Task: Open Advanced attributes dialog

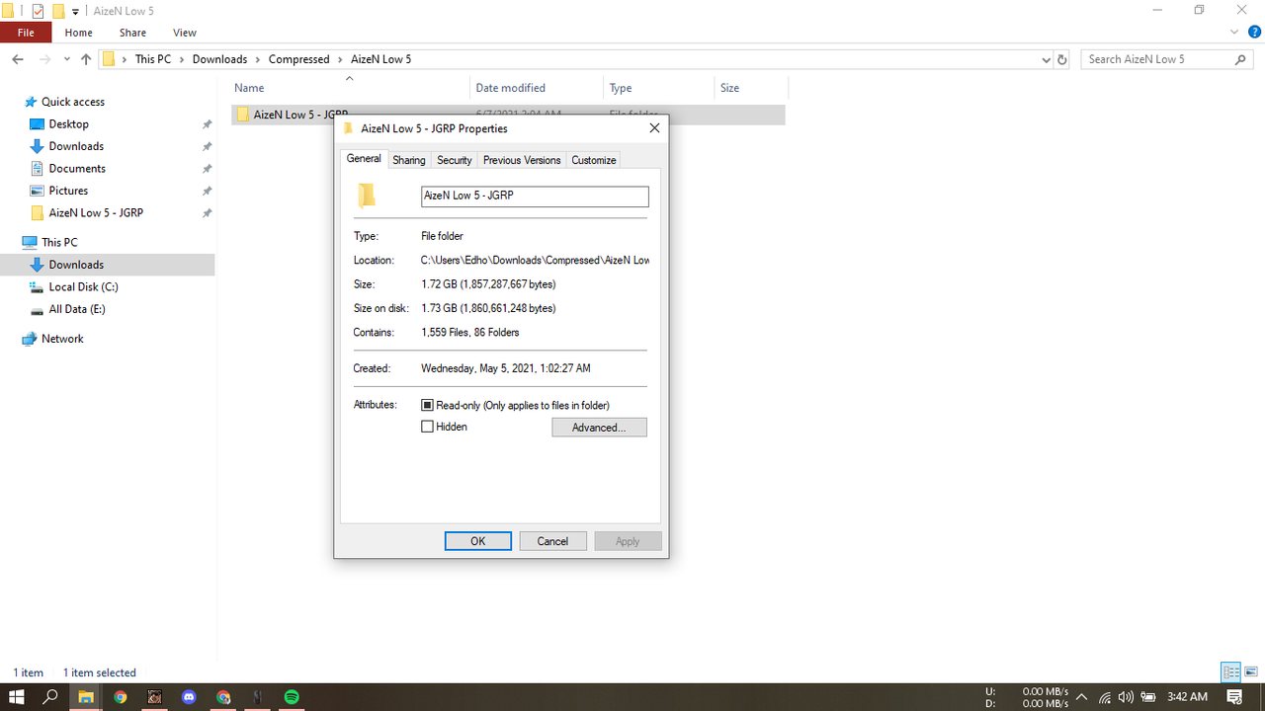Action: 599,428
